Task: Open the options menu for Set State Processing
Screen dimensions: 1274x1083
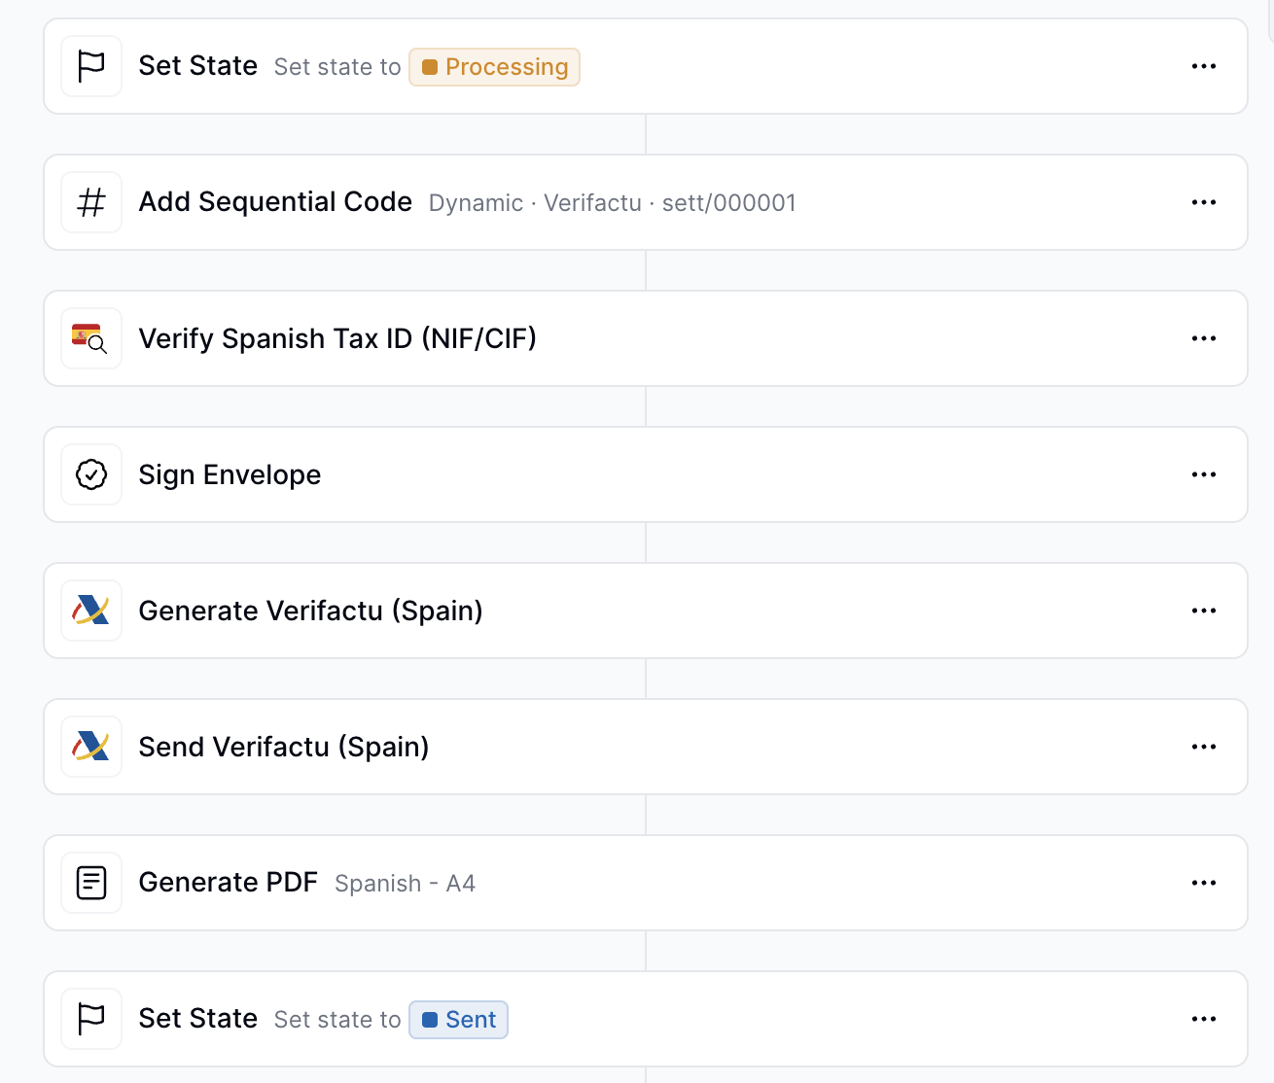Action: [x=1204, y=66]
